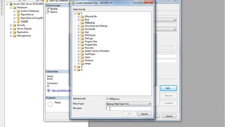Click the Selected path value C:\DBBackup
225x127 pixels.
click(113, 99)
